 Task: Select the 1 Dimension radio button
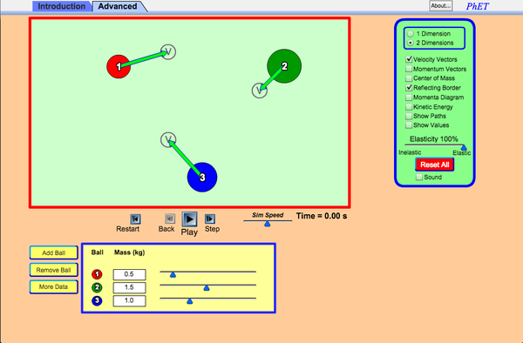(x=411, y=34)
